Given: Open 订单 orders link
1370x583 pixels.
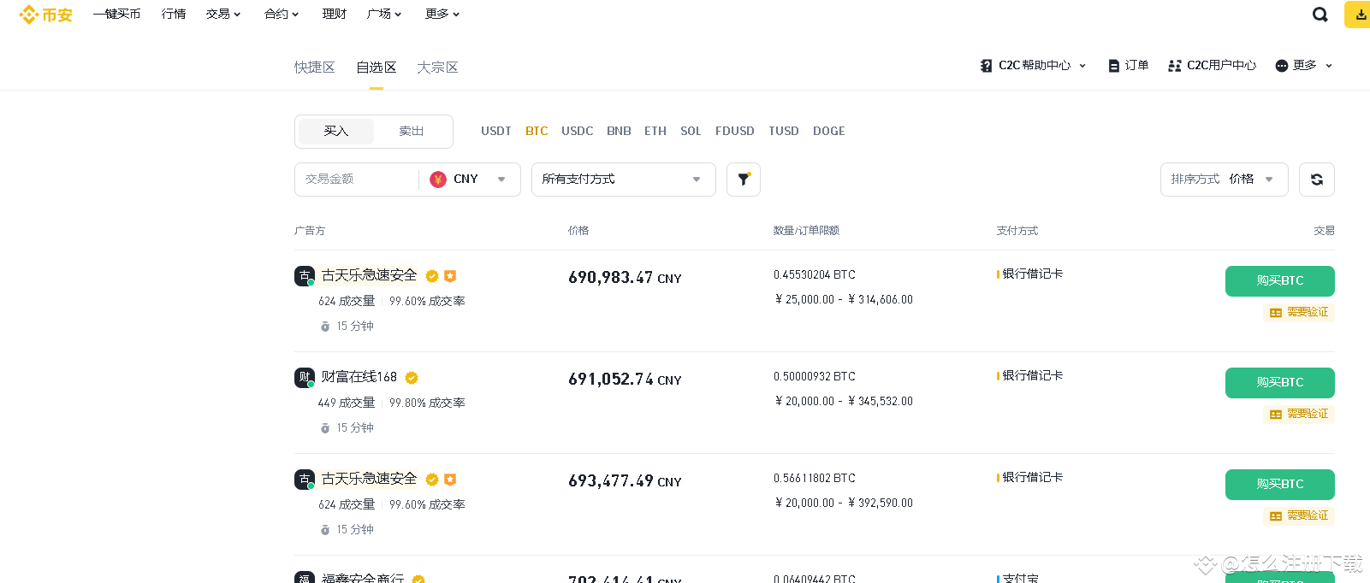Looking at the screenshot, I should coord(1128,66).
